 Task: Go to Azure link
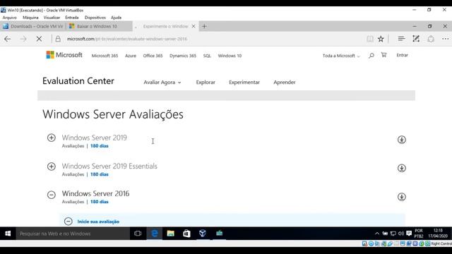click(x=131, y=56)
